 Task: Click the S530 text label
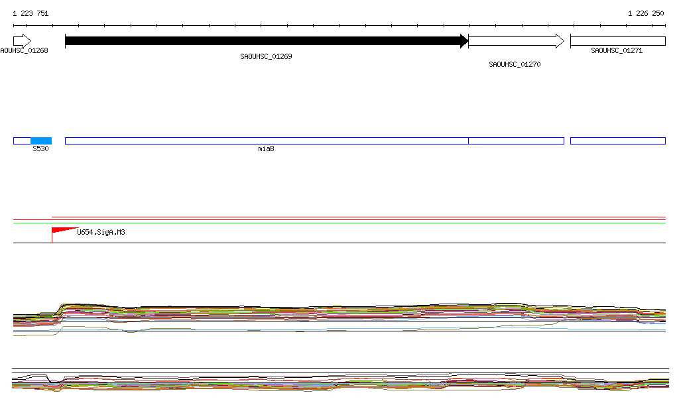[x=41, y=149]
